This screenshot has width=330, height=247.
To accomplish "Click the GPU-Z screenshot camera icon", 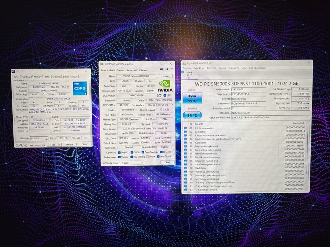I will pos(162,69).
